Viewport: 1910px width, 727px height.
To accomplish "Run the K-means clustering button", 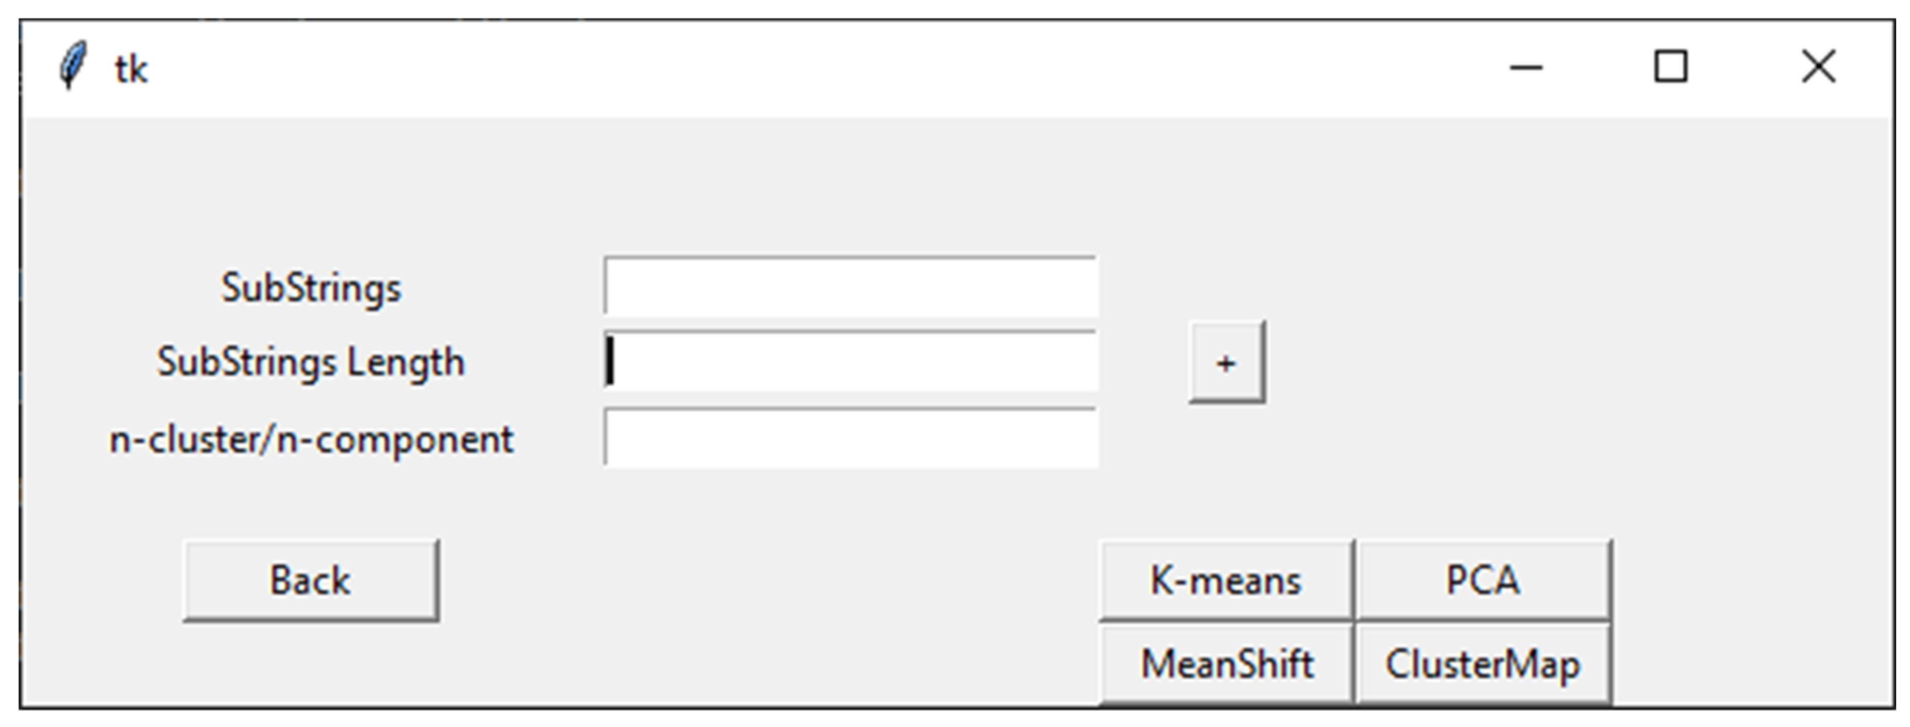I will 1226,580.
